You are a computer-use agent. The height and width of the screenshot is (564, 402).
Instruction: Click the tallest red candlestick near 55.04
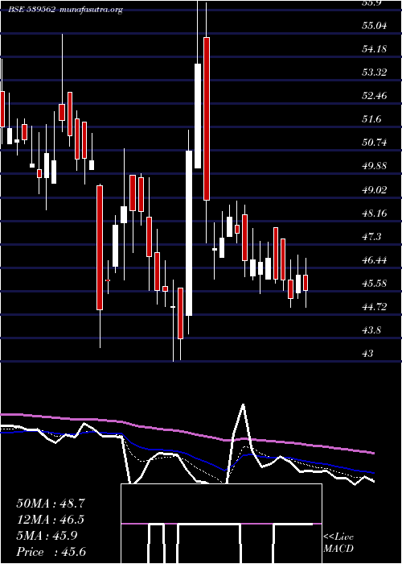tap(207, 118)
